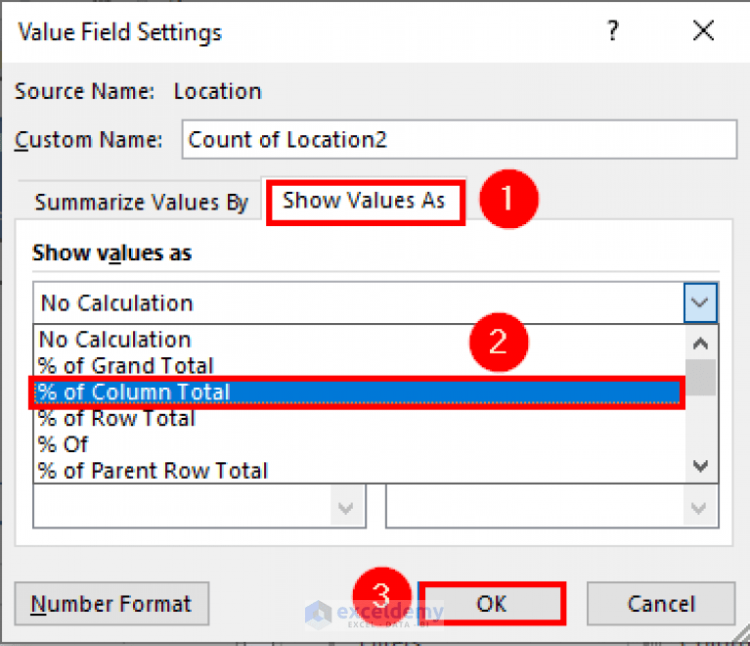Select % of Column Total option
750x646 pixels.
click(x=357, y=392)
